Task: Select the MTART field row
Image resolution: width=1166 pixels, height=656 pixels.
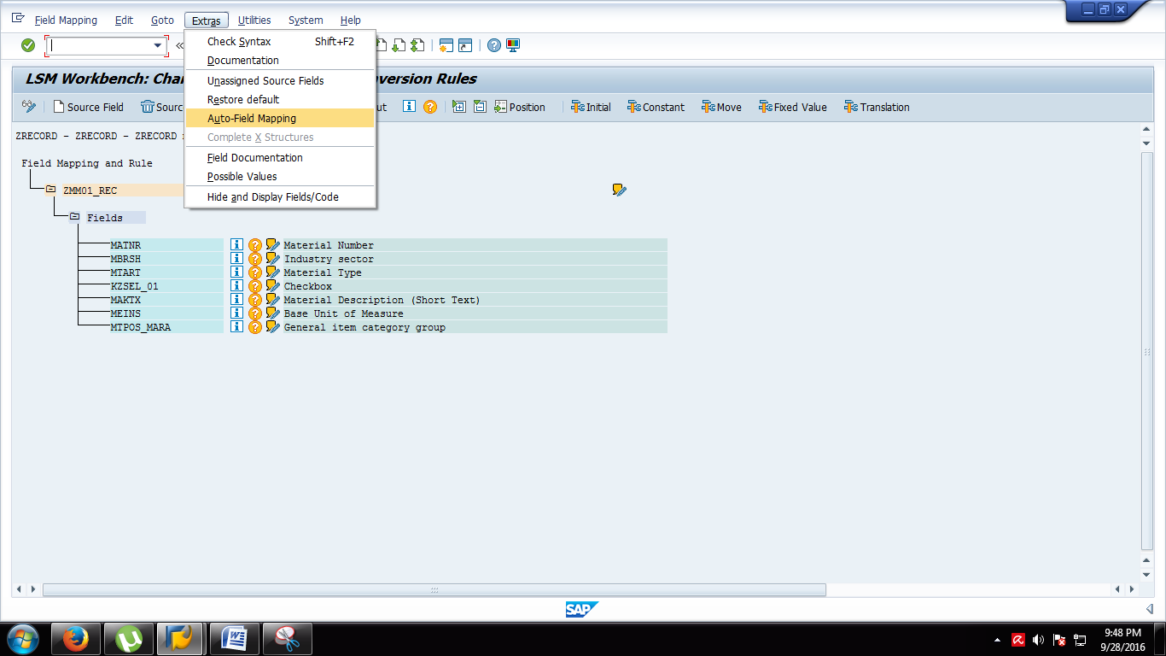Action: click(166, 272)
